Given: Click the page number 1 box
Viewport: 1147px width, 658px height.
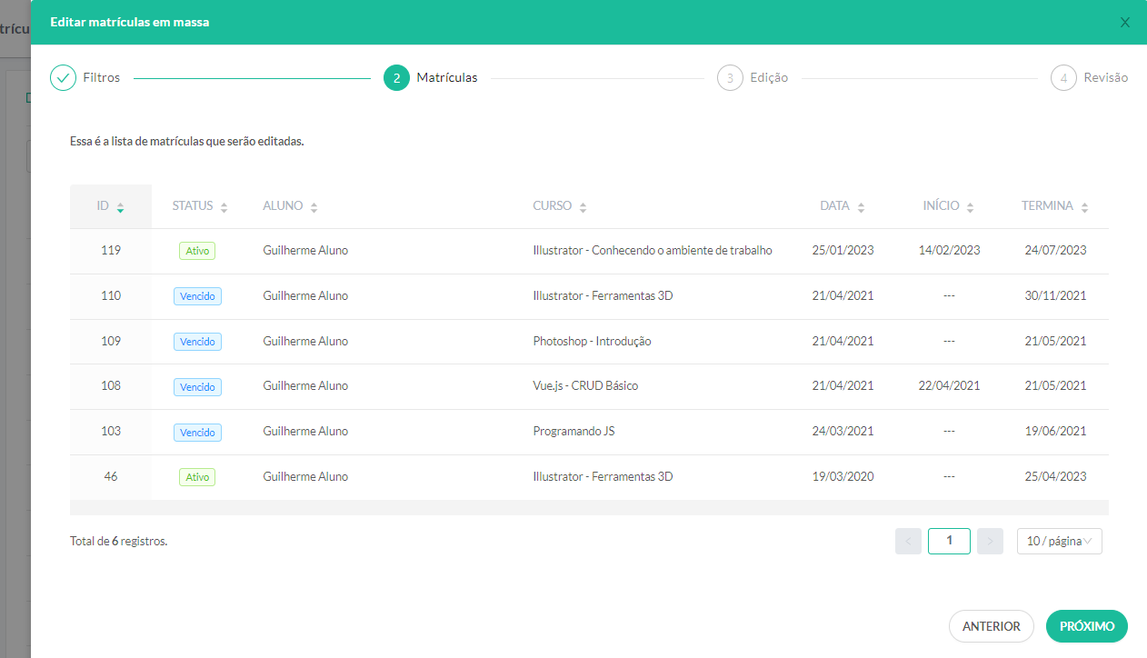Looking at the screenshot, I should pos(949,541).
